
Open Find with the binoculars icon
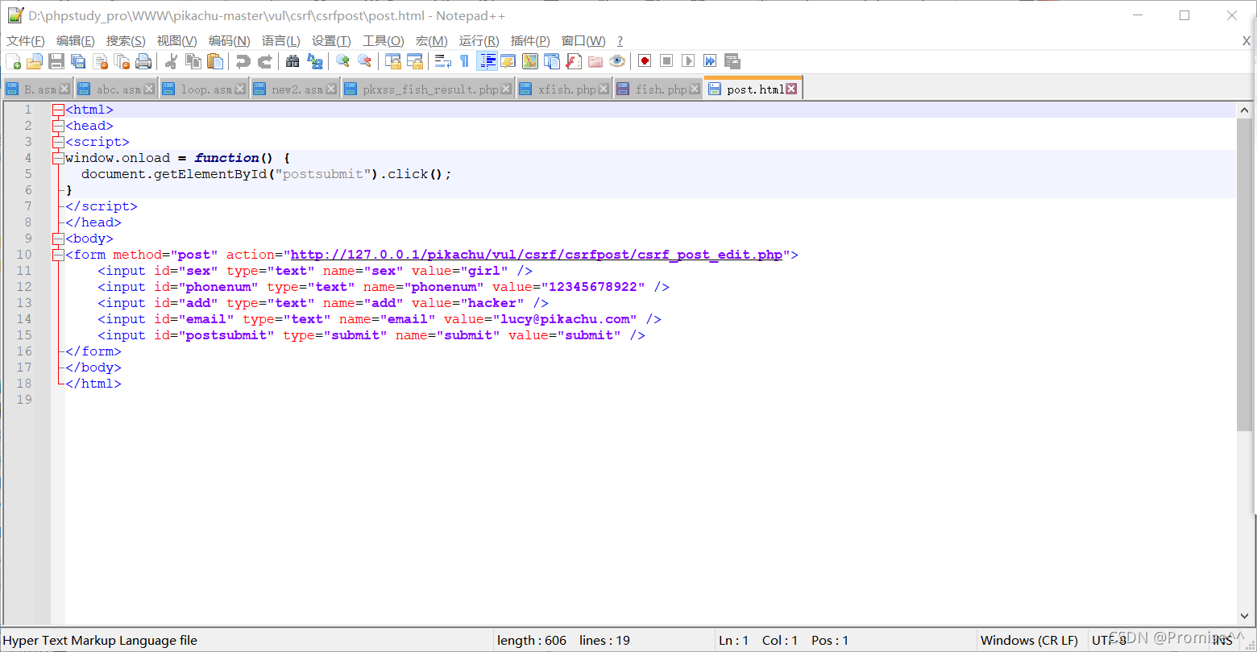coord(292,61)
